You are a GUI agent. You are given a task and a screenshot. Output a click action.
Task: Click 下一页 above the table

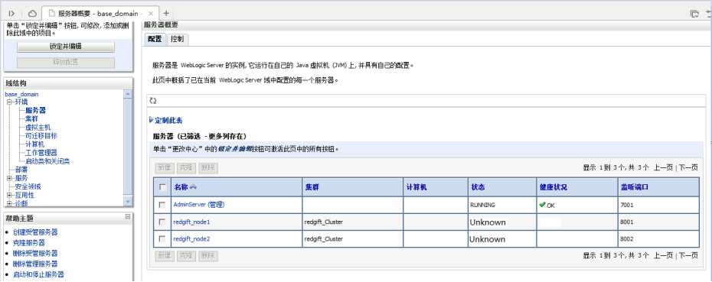coord(688,168)
